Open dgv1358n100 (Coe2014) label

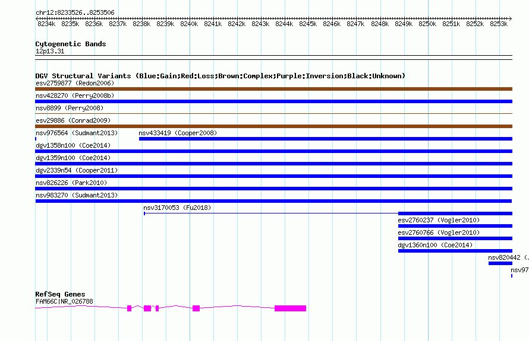[x=73, y=145]
